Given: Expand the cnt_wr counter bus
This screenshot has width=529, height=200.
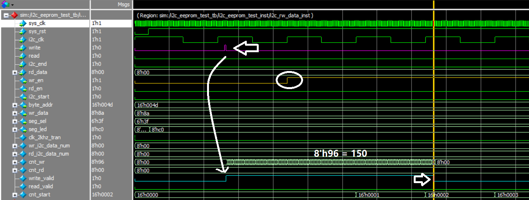Looking at the screenshot, I should click(15, 162).
